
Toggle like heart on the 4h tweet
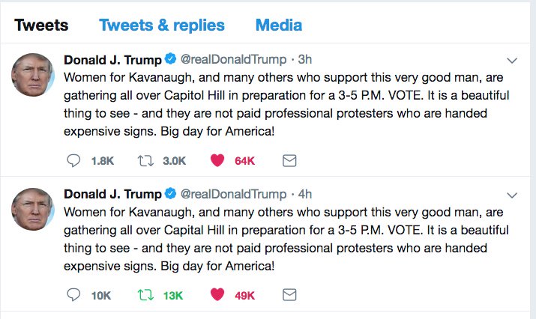(x=218, y=294)
